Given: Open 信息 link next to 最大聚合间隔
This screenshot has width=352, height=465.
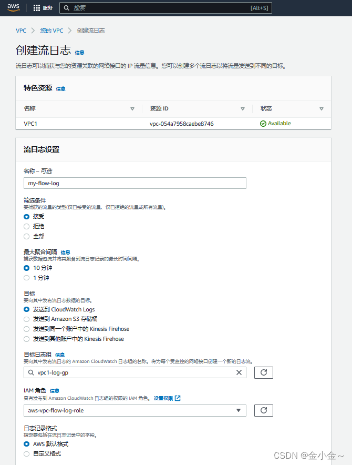Looking at the screenshot, I should coord(65,252).
